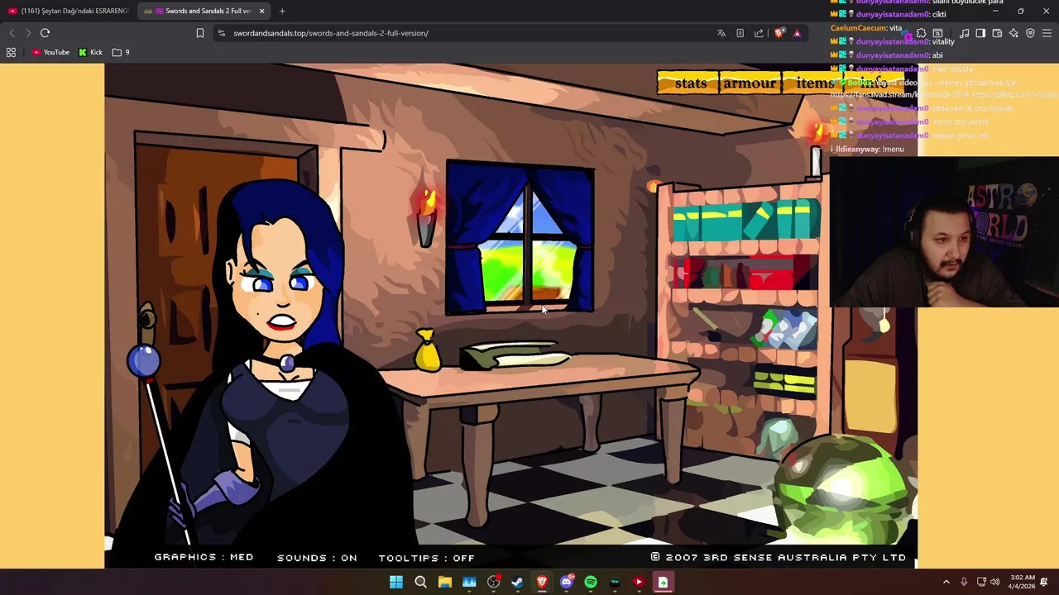
Task: Open the clock showing 3:02 AM
Action: click(x=1023, y=582)
